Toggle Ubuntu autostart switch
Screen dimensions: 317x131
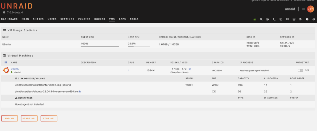(300, 70)
